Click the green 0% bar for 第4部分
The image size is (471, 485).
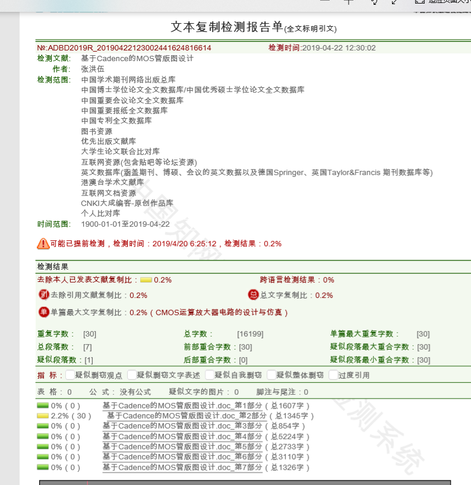[43, 436]
